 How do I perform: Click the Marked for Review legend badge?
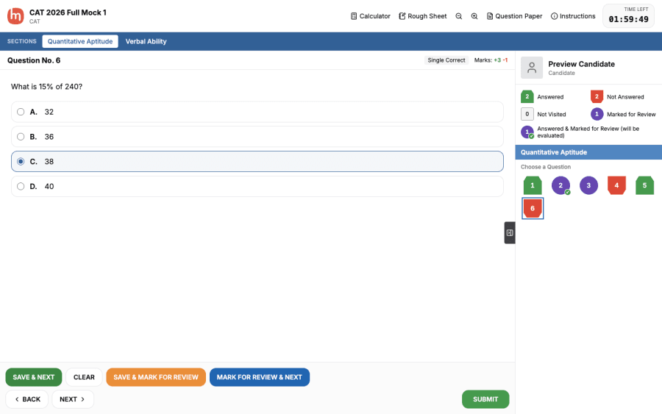(597, 114)
